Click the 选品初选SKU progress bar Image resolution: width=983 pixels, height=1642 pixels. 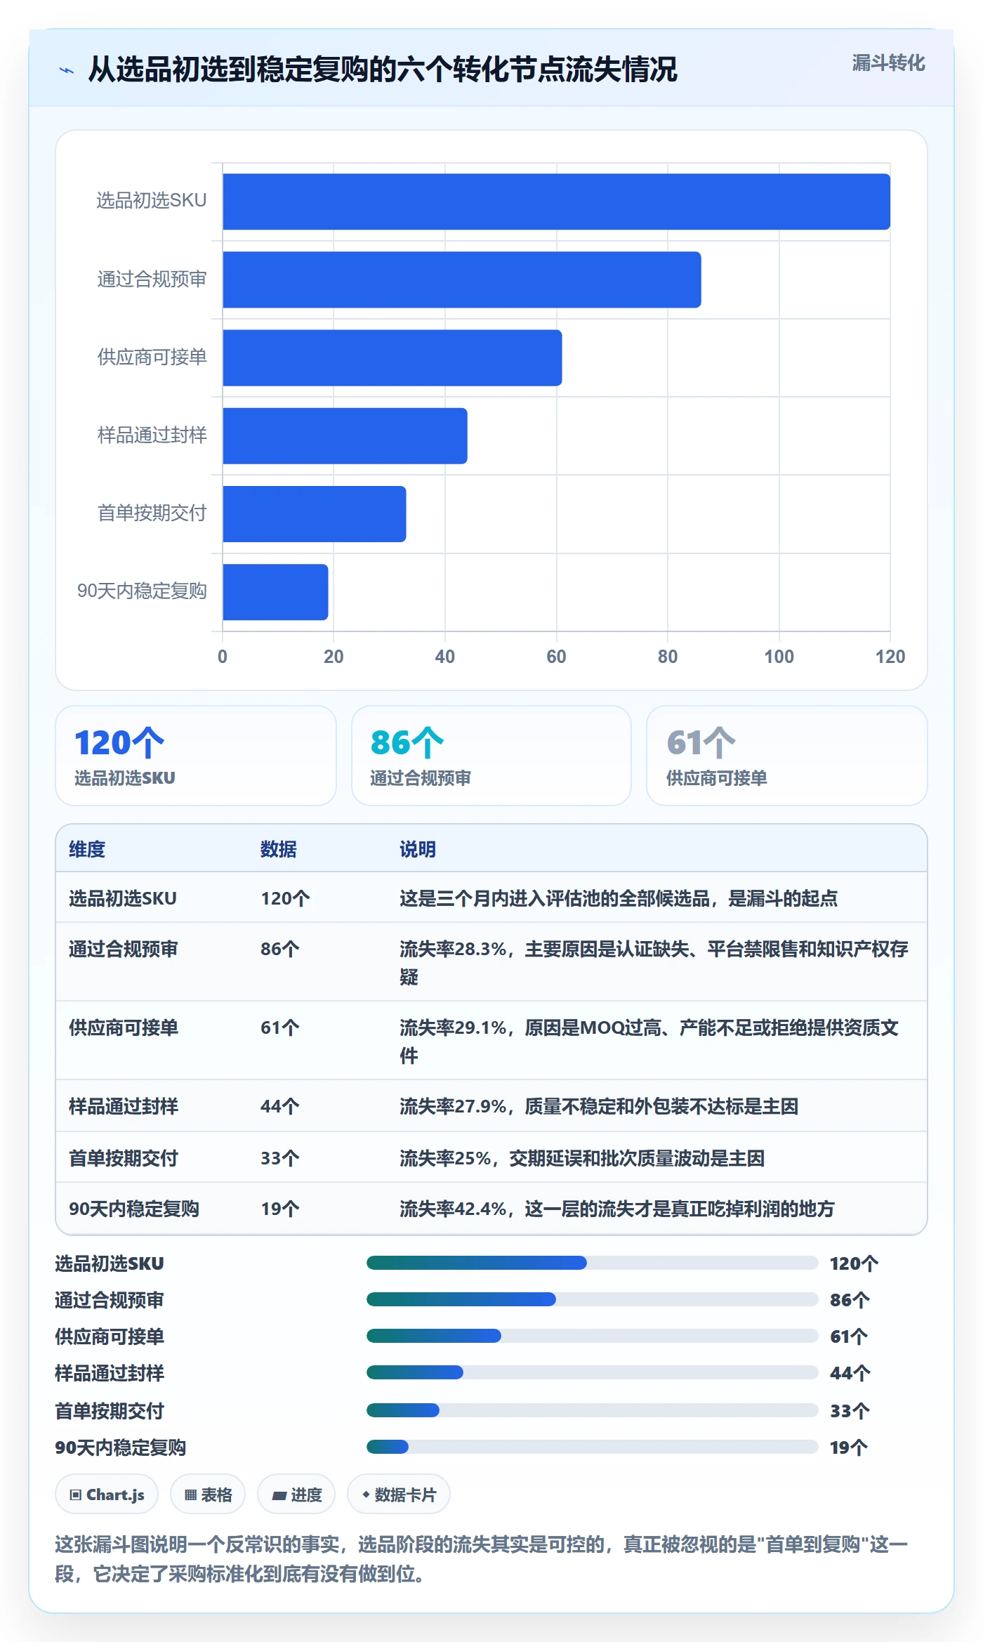[593, 1263]
